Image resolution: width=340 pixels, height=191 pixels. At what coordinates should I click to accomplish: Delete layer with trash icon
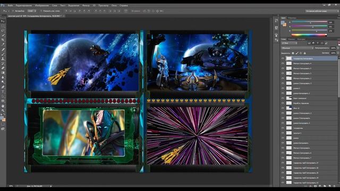[x=334, y=186]
